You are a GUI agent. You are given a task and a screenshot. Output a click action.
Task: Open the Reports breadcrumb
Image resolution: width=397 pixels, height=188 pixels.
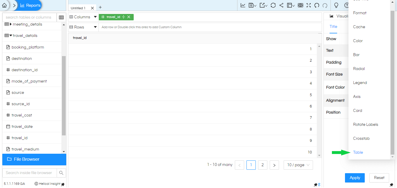tap(30, 5)
